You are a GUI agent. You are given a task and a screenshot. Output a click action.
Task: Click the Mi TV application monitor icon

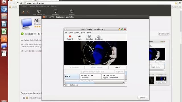click(26, 24)
